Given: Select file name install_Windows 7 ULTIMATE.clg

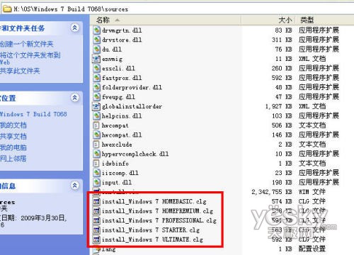Looking at the screenshot, I should coord(152,239).
